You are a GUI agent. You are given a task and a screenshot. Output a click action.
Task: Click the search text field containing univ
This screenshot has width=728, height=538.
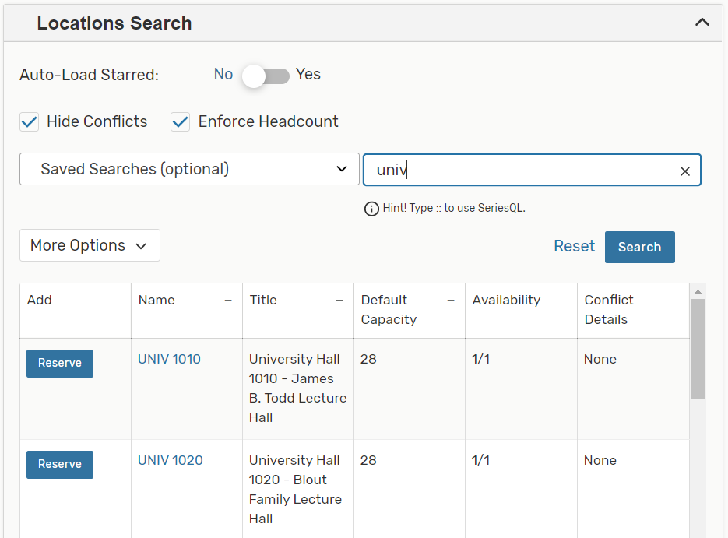pos(518,170)
